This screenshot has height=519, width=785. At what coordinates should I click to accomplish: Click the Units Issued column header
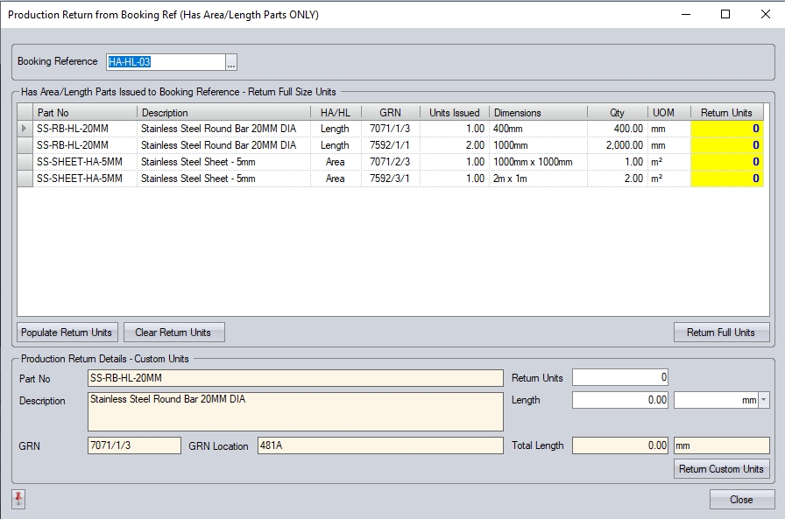pyautogui.click(x=454, y=113)
